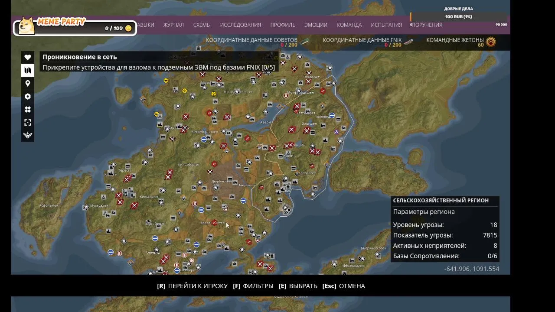The height and width of the screenshot is (312, 555).
Task: Select the heart favorites icon in left sidebar
Action: (x=28, y=57)
